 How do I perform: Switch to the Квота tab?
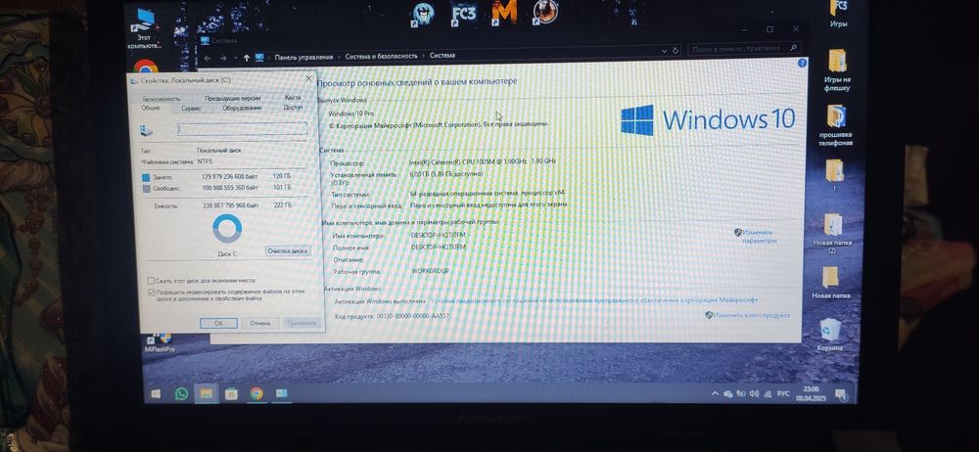coord(292,98)
